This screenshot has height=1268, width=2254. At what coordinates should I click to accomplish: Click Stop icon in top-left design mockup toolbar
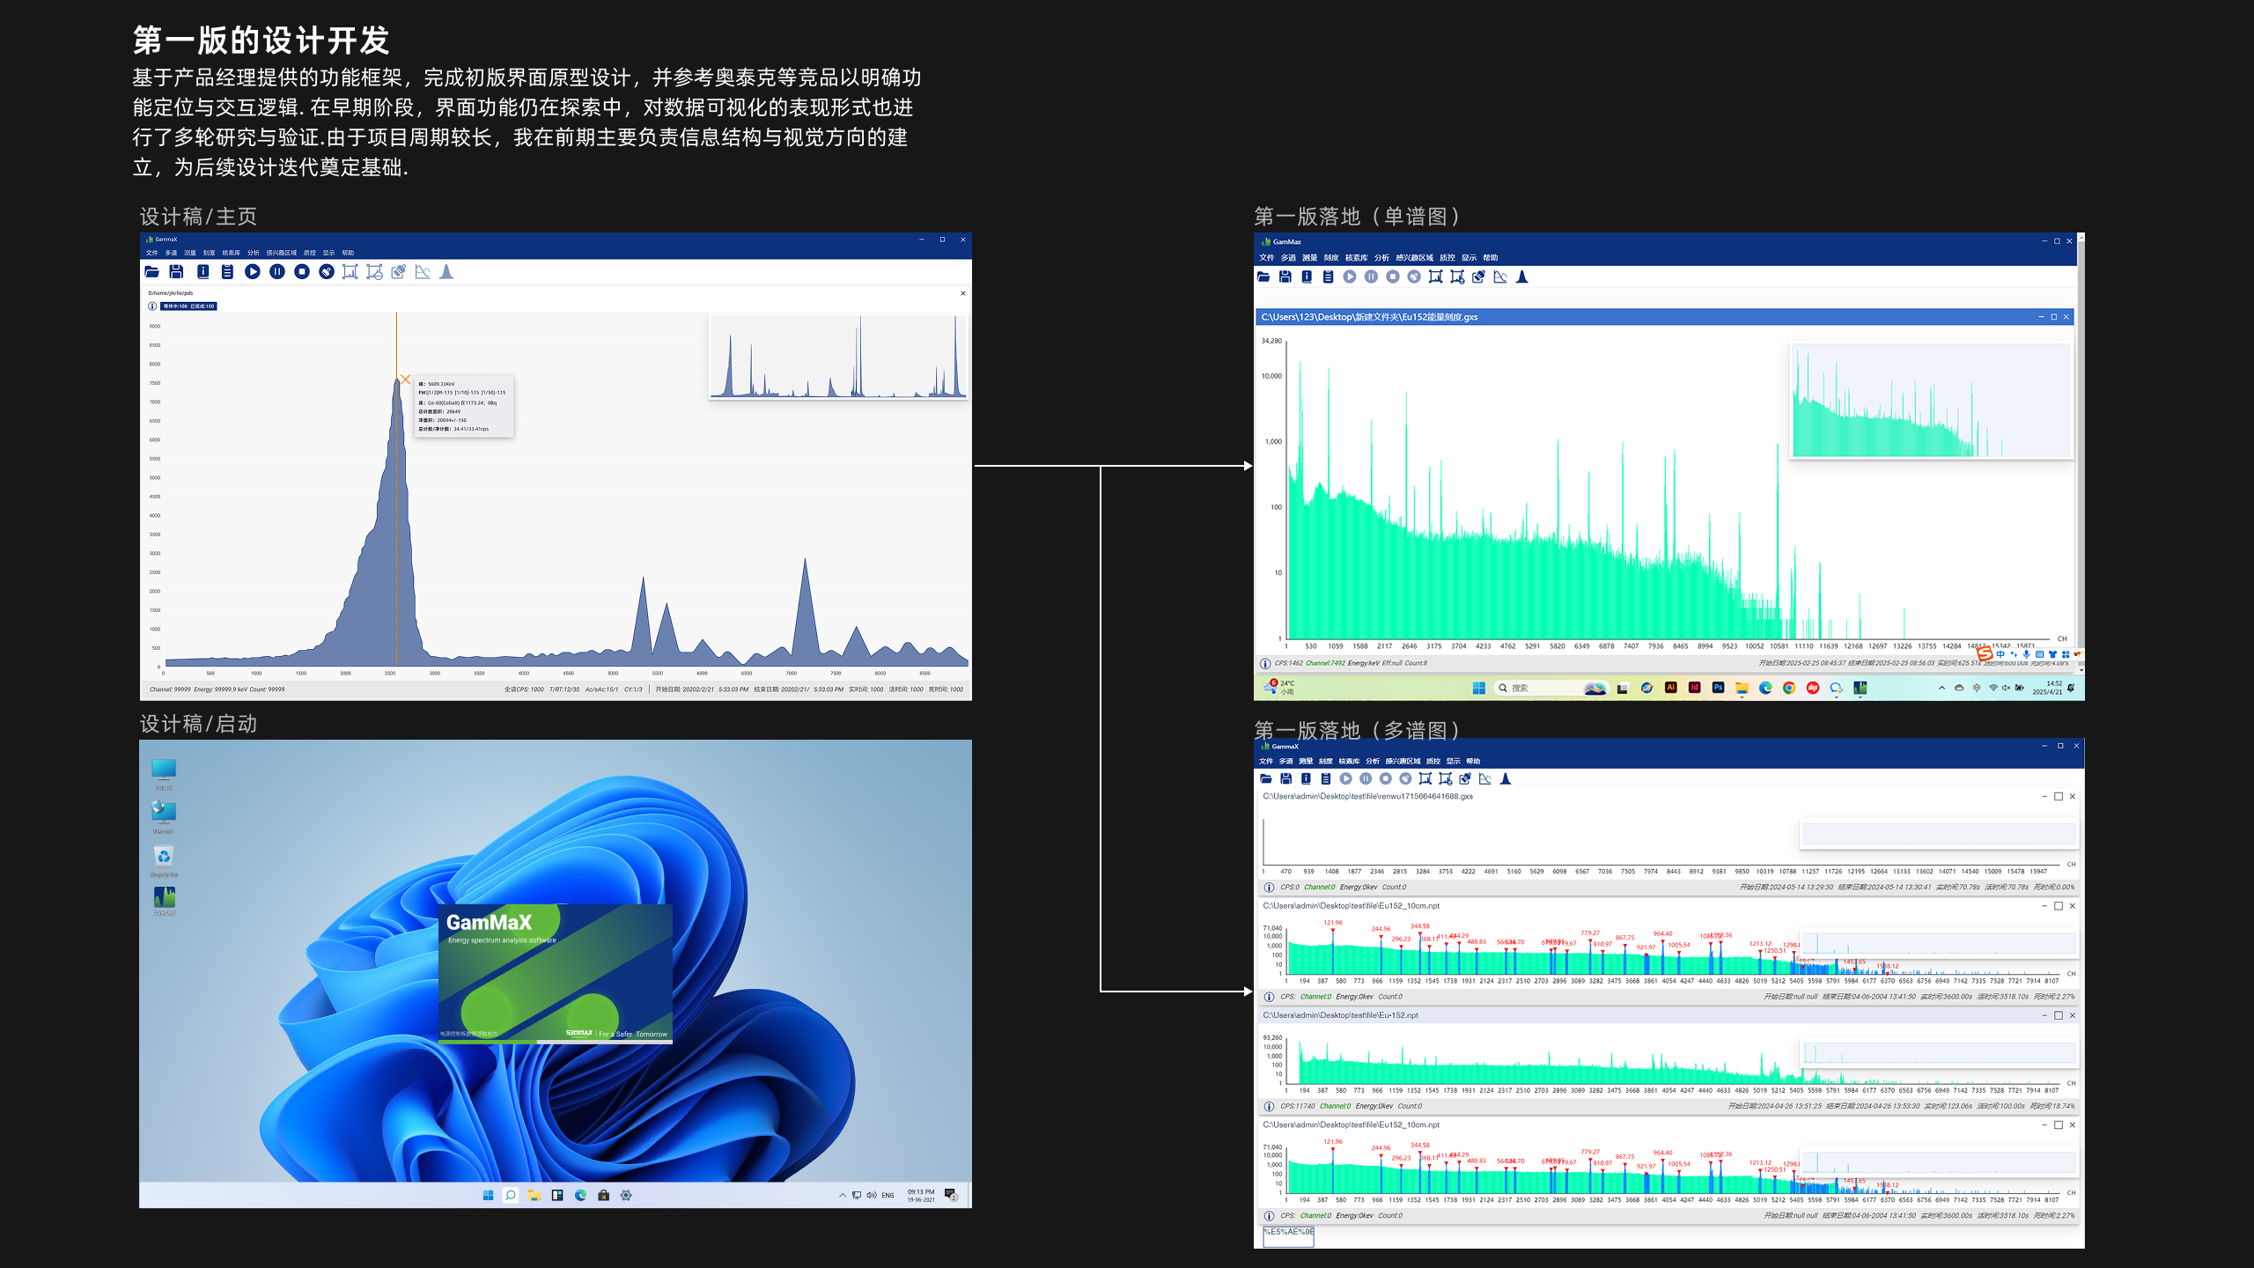302,272
